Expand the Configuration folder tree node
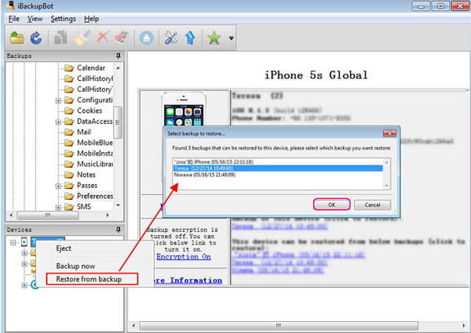This screenshot has height=333, width=471. tap(58, 101)
